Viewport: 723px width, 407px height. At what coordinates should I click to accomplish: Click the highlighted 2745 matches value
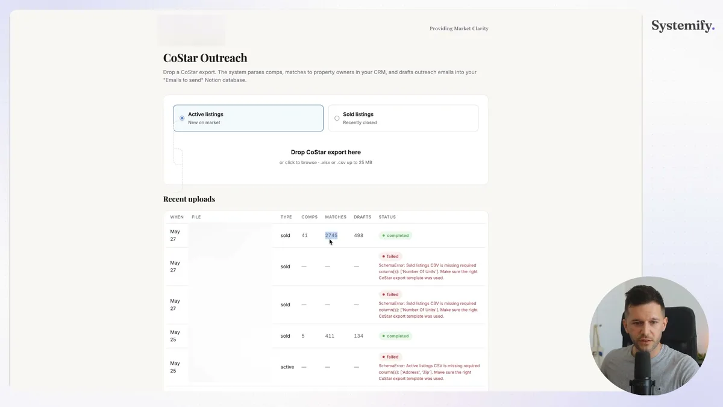(331, 236)
